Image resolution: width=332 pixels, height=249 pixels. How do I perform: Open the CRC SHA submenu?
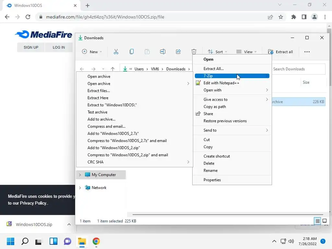tap(135, 162)
